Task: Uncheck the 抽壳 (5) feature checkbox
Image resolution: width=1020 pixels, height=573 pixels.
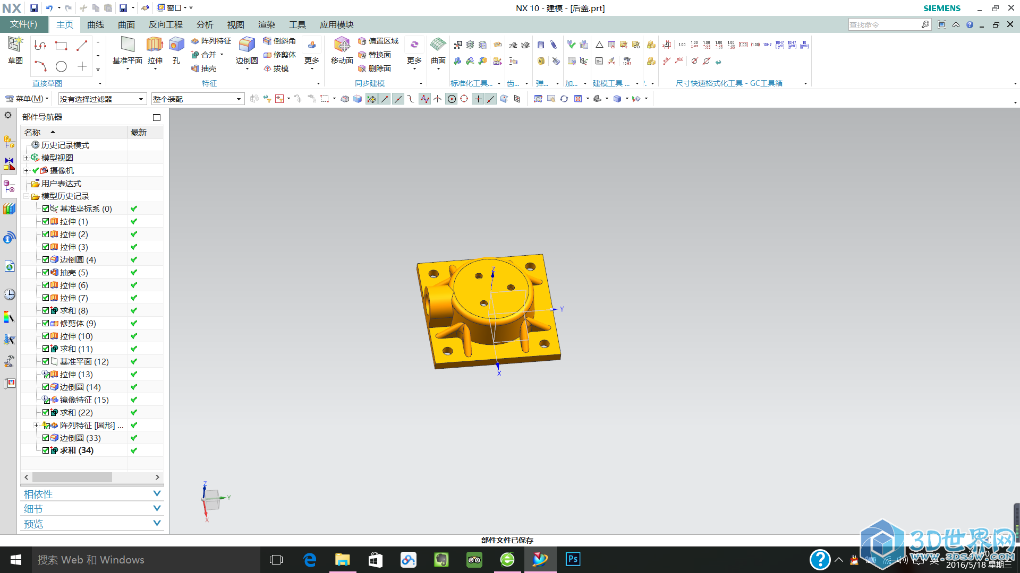Action: [46, 272]
